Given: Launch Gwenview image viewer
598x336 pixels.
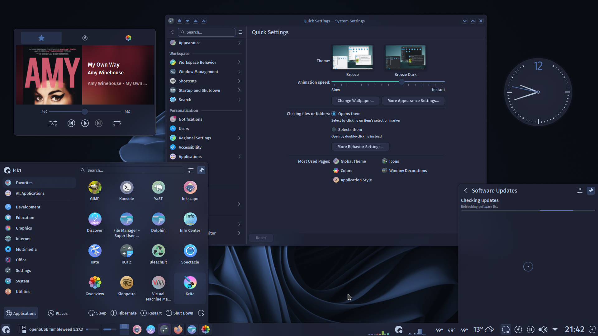Looking at the screenshot, I should click(95, 286).
